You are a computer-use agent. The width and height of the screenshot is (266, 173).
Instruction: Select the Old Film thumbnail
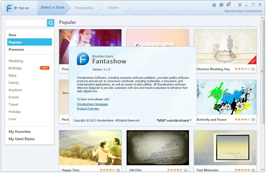point(158,148)
